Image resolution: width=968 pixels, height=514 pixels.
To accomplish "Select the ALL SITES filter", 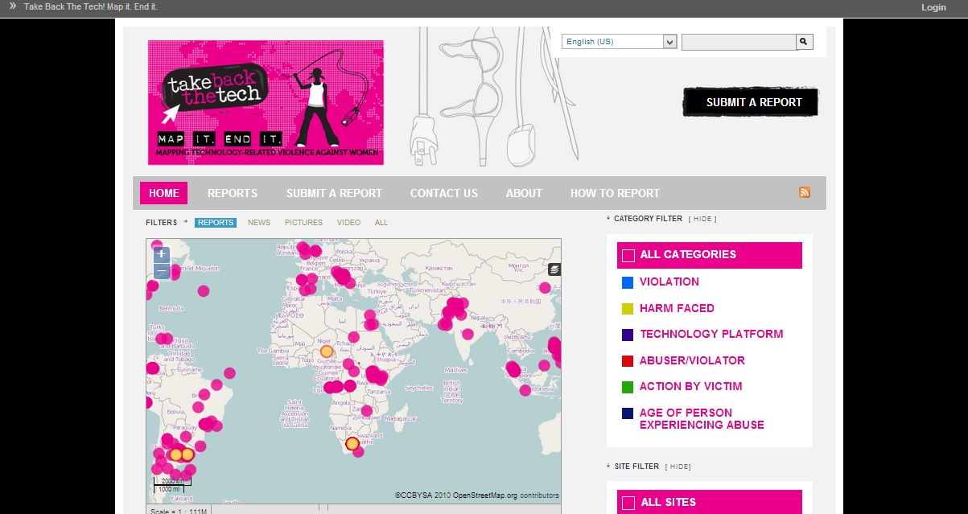I will pos(710,502).
